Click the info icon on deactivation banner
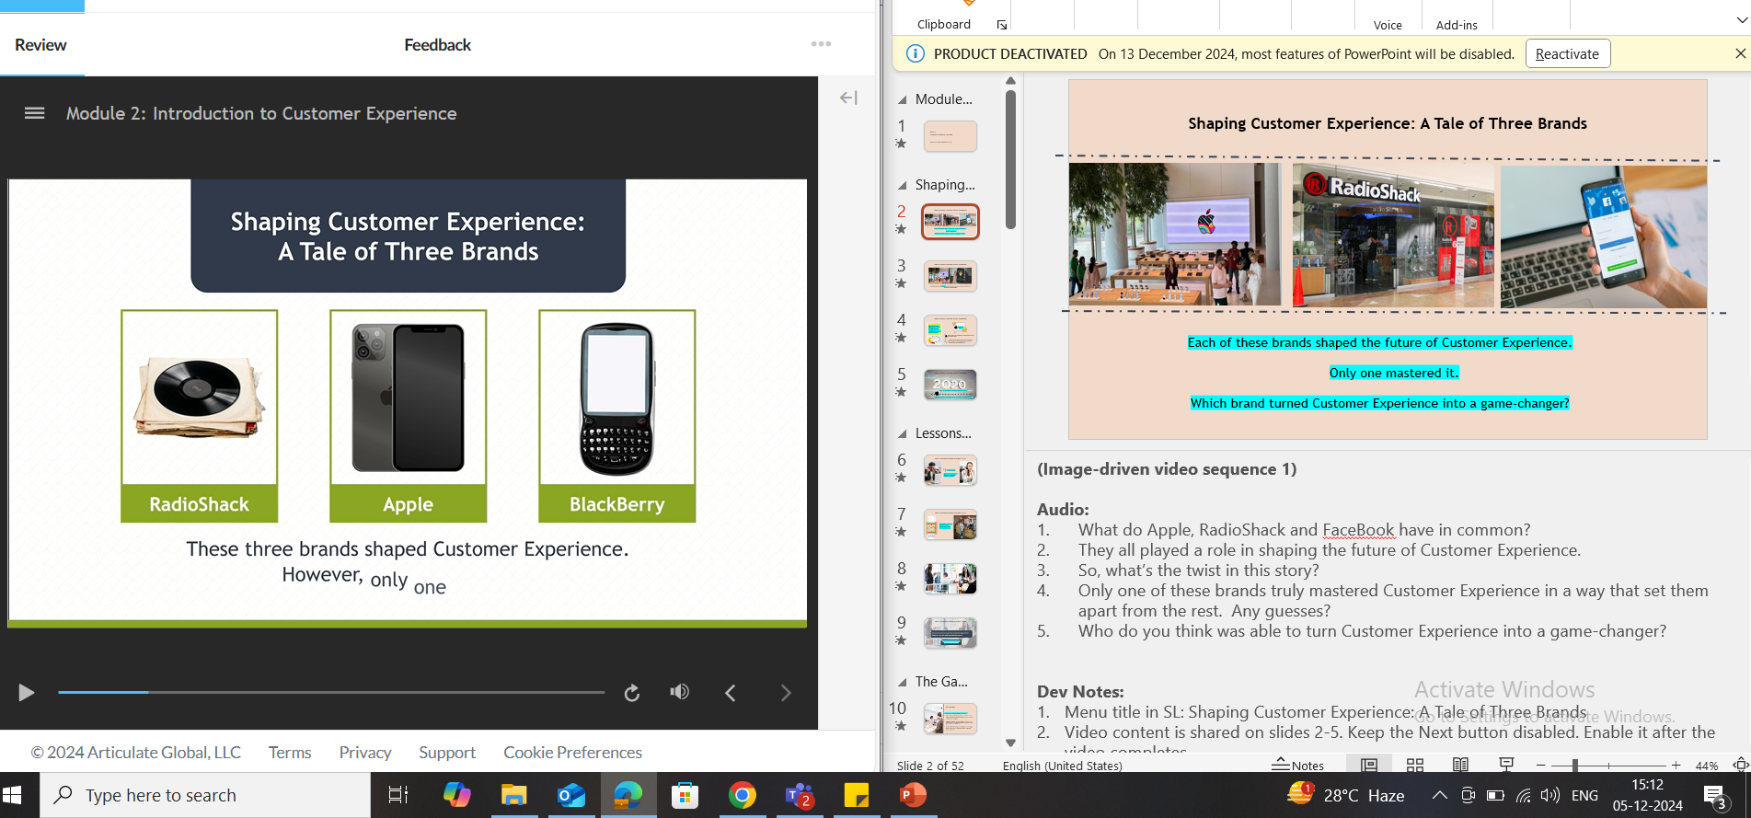Viewport: 1751px width, 818px height. [x=916, y=53]
